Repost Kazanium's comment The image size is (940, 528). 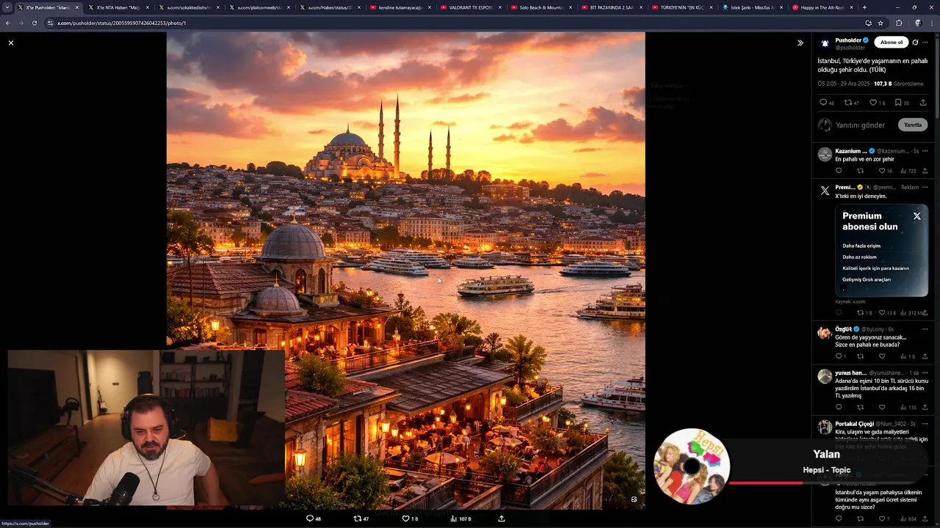click(x=860, y=171)
